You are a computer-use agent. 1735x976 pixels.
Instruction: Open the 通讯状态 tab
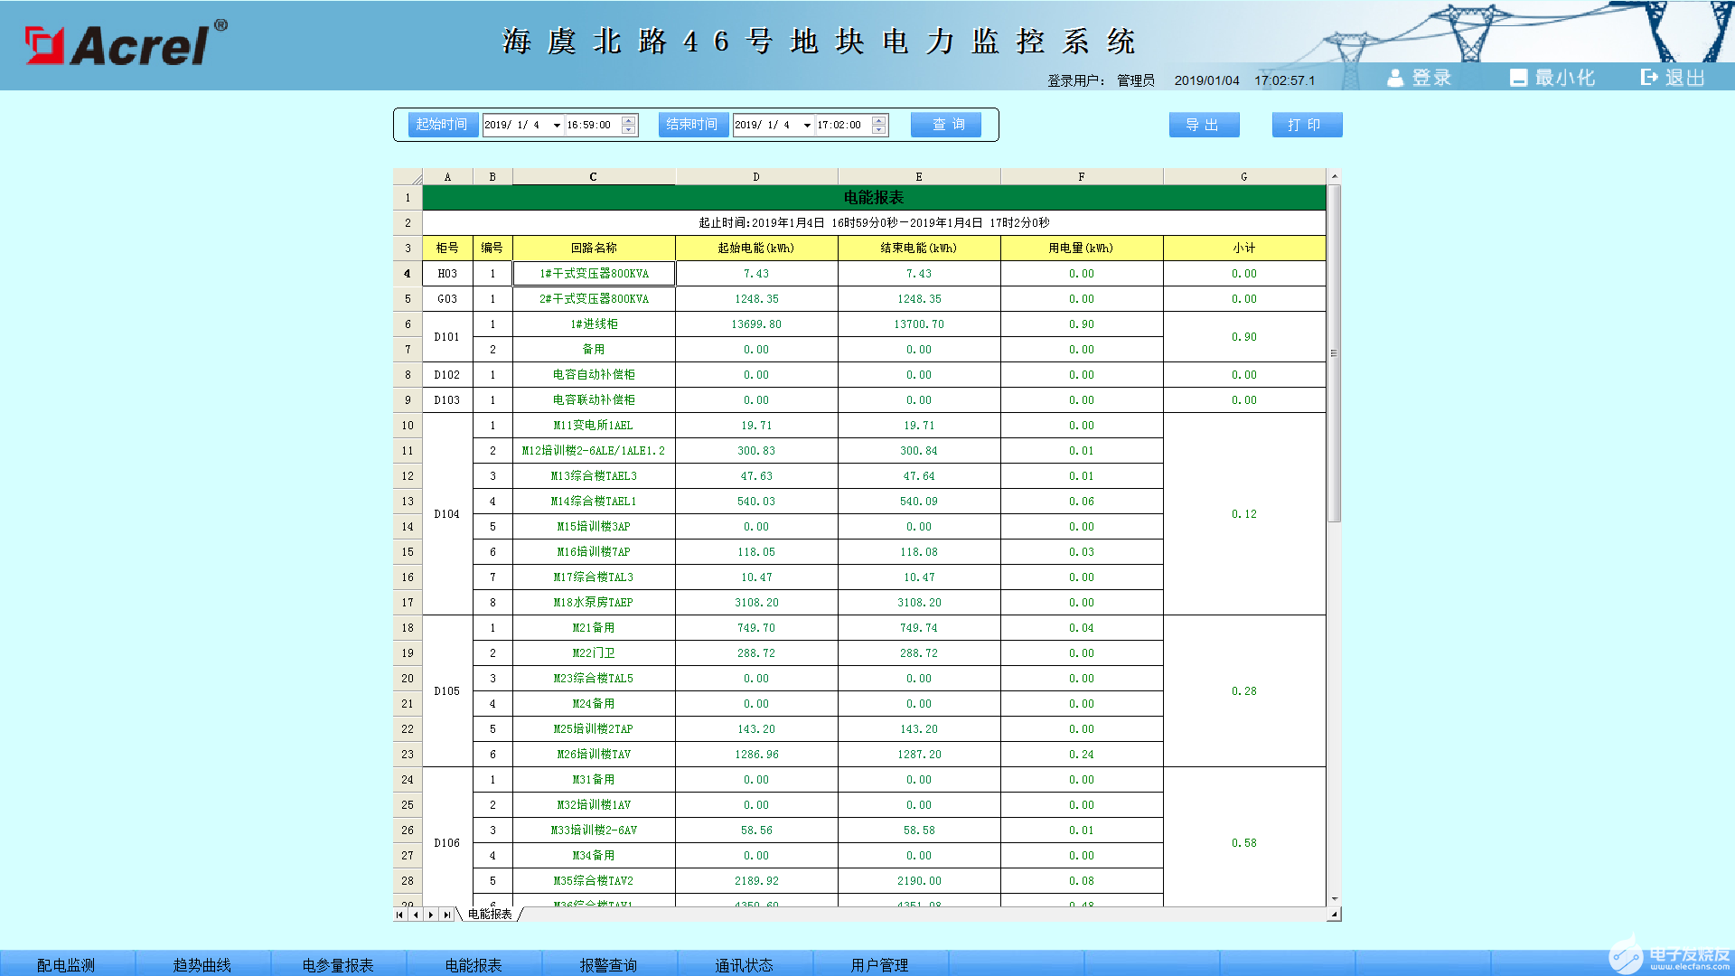click(744, 964)
